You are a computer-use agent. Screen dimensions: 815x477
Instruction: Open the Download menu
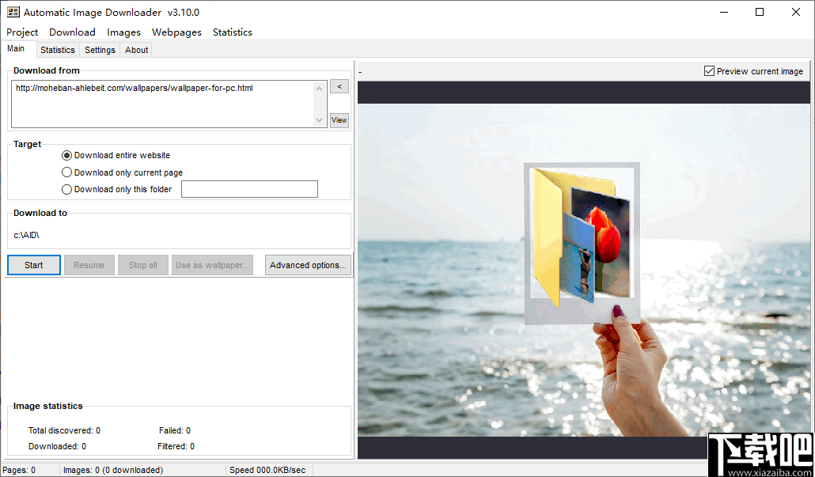[71, 32]
